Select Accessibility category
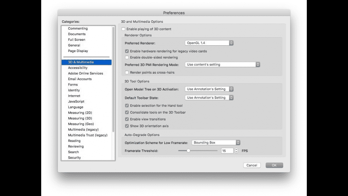The width and height of the screenshot is (348, 196). [78, 68]
